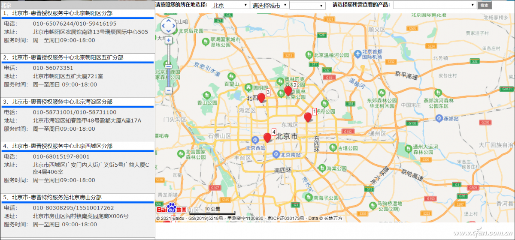The width and height of the screenshot is (515, 240).
Task: Click the 北京西站 train station icon
Action: tap(255, 140)
